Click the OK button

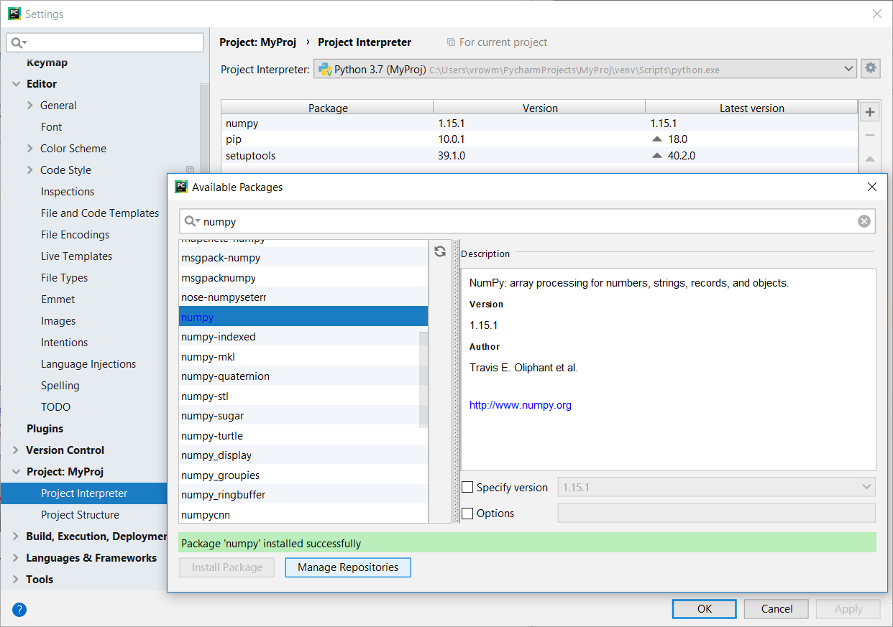tap(705, 609)
